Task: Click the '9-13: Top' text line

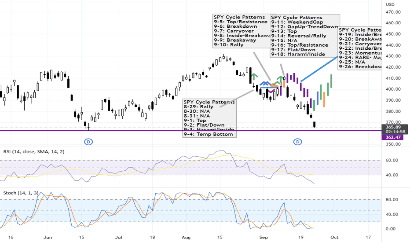Action: pyautogui.click(x=284, y=31)
